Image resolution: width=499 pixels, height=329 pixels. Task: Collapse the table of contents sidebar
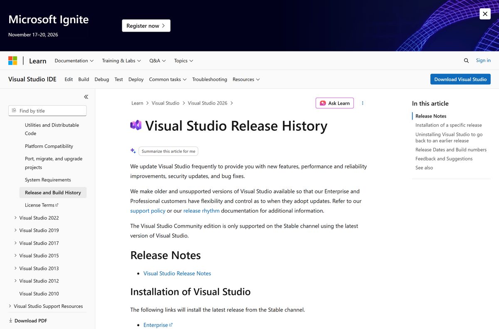pyautogui.click(x=86, y=97)
